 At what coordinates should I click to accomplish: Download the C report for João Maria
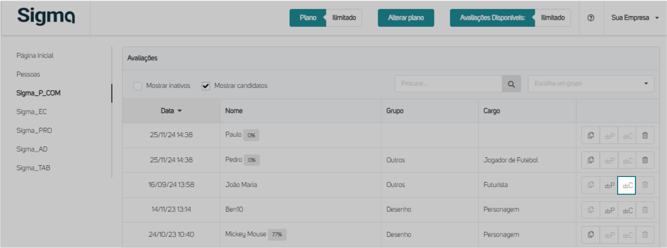coord(627,185)
